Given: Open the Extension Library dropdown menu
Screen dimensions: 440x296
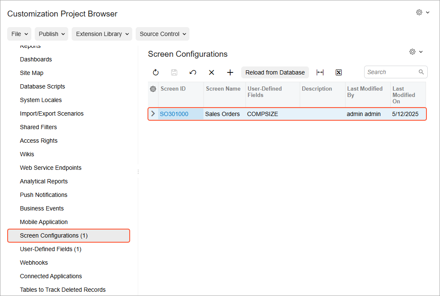Looking at the screenshot, I should [102, 34].
